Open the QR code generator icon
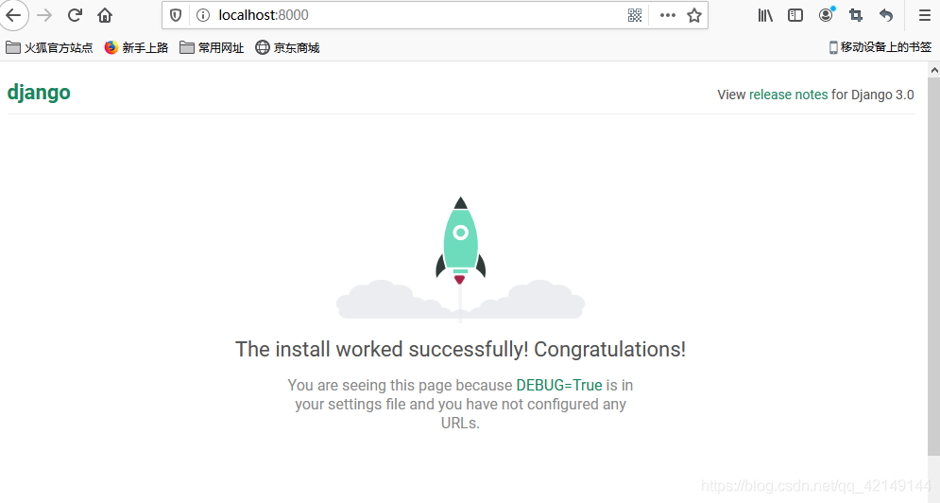Screen dimensions: 940x503 (635, 15)
